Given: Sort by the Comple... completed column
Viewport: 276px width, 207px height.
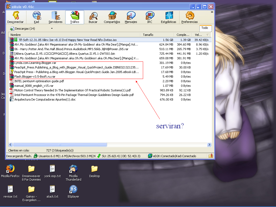Looking at the screenshot, I should click(183, 35).
